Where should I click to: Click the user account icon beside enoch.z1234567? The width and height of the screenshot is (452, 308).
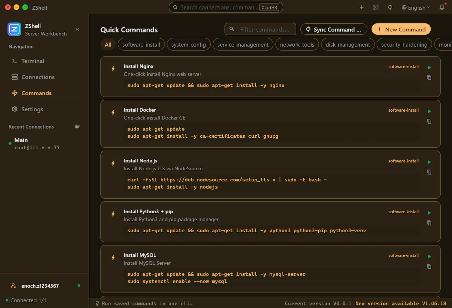click(x=14, y=286)
